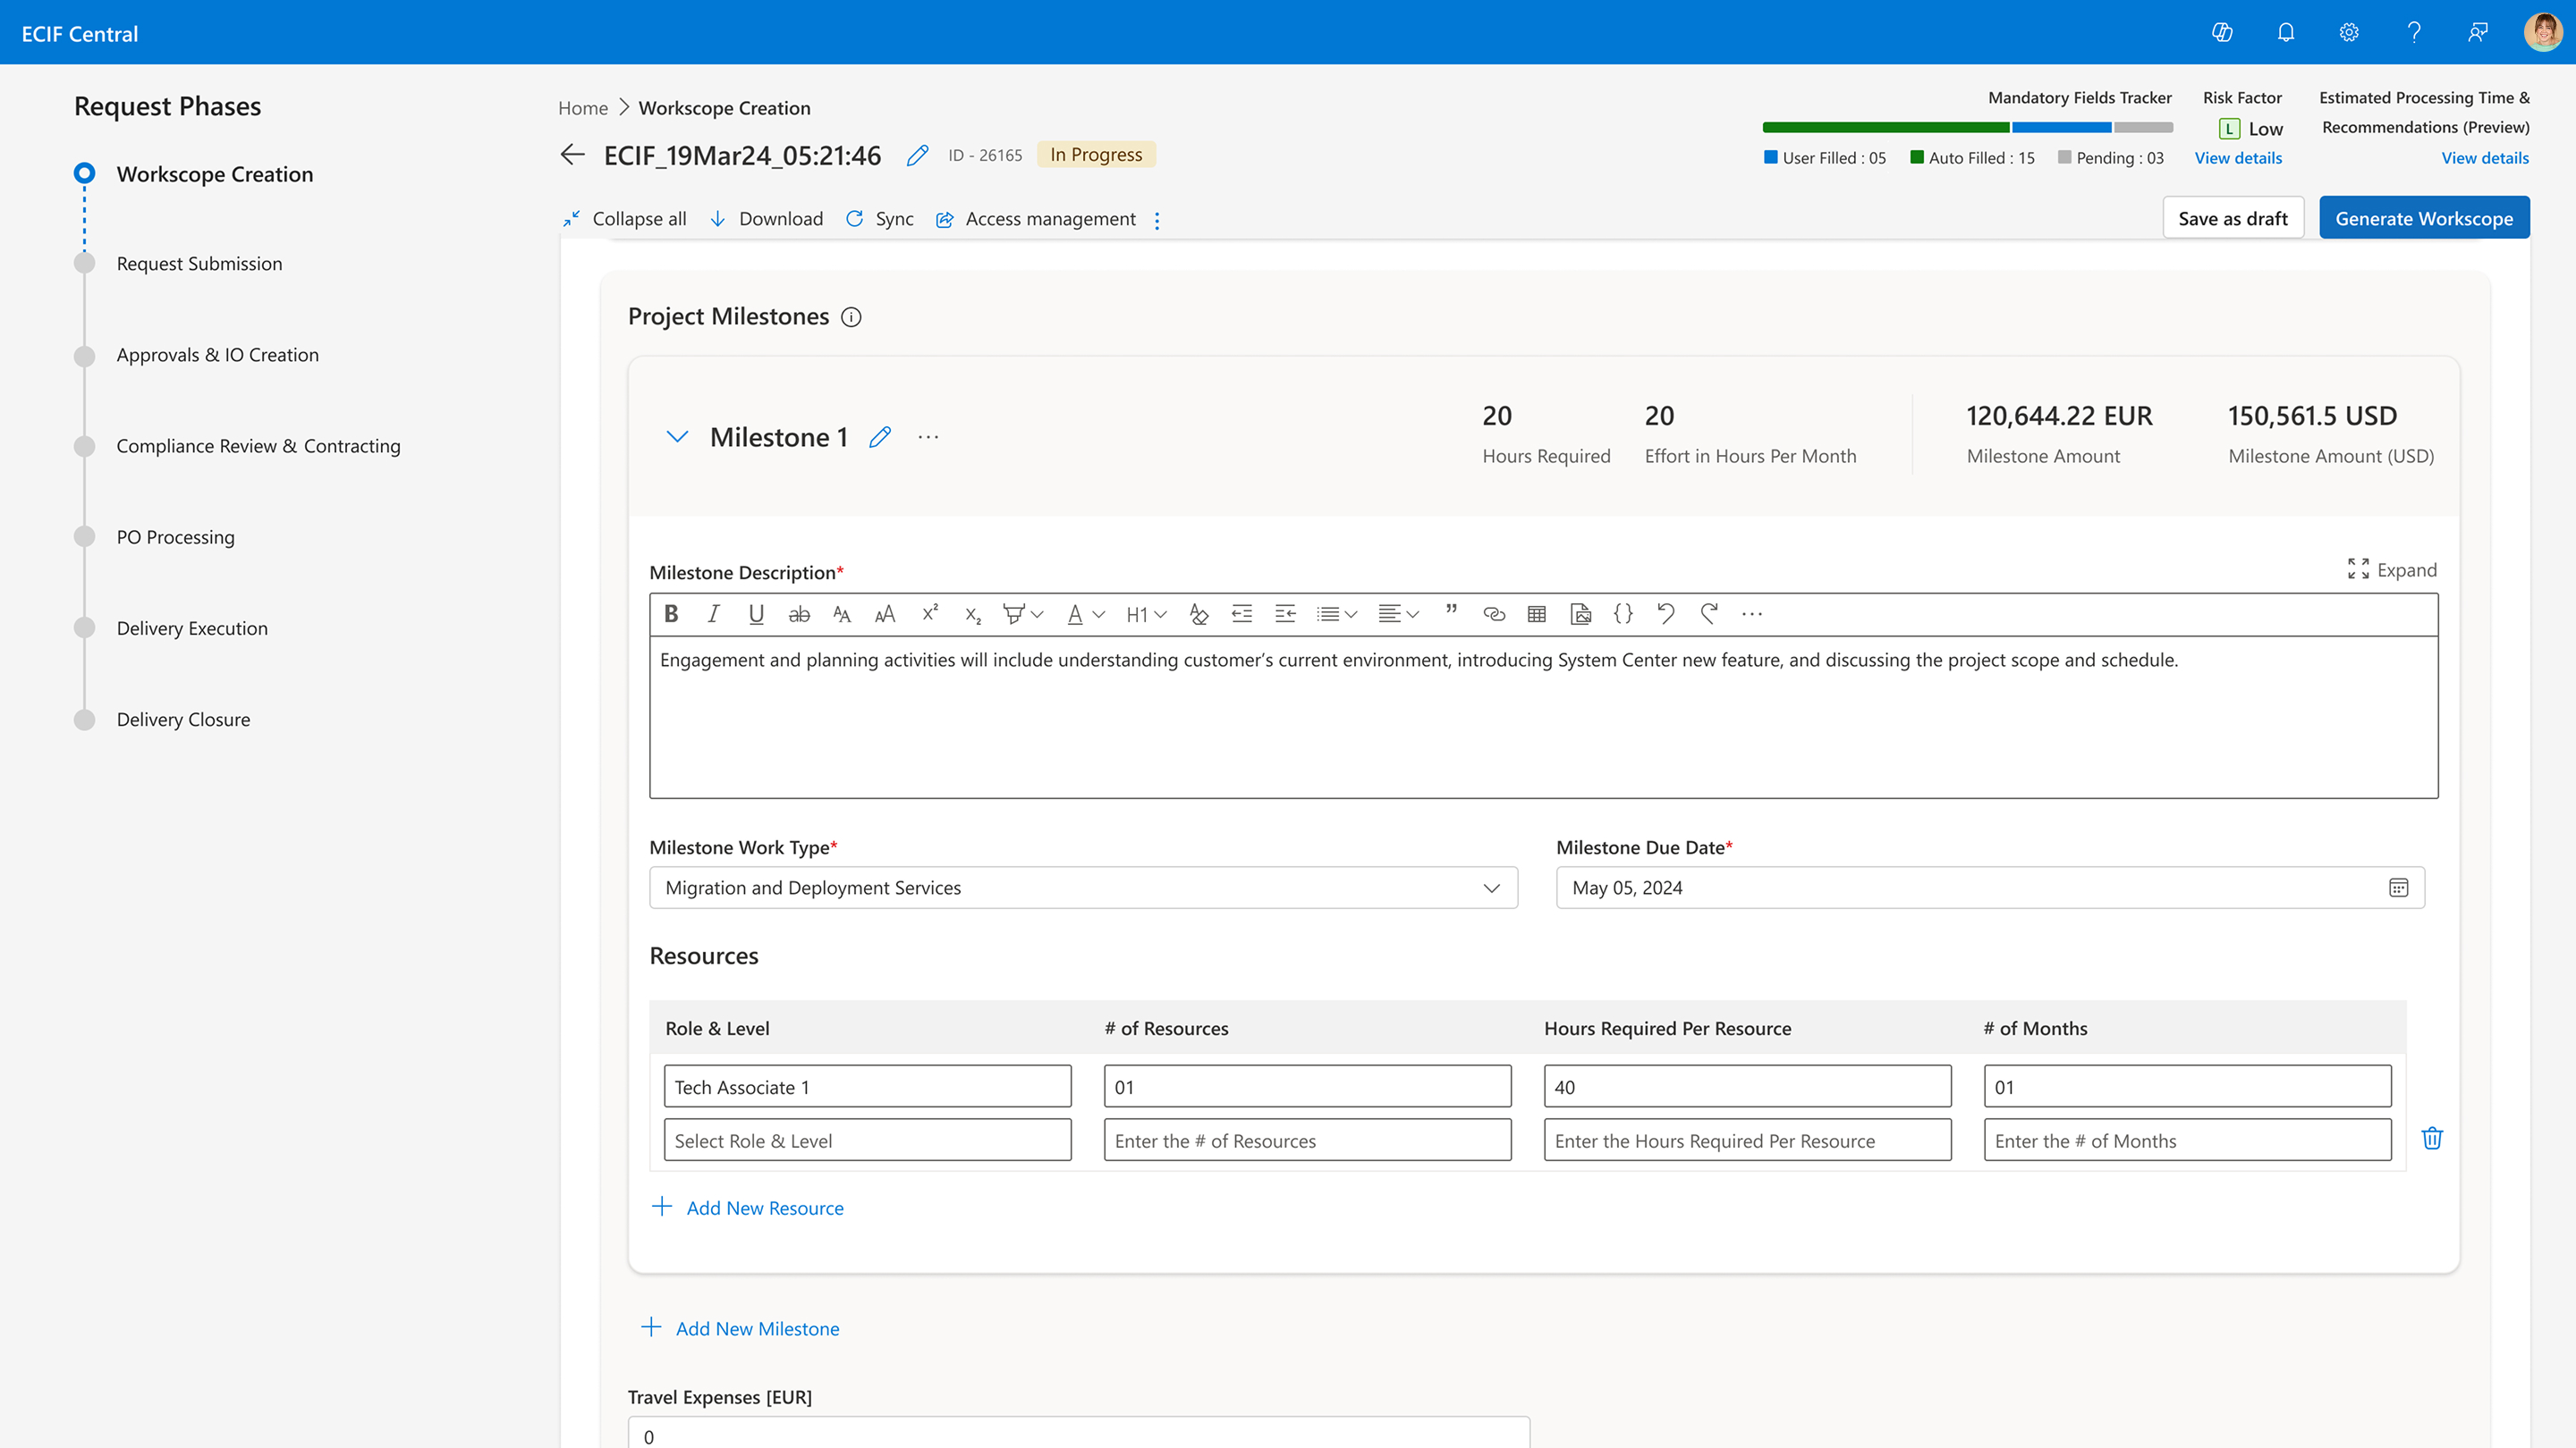Open Milestone 1 more options menu
The image size is (2576, 1448).
pos(928,437)
